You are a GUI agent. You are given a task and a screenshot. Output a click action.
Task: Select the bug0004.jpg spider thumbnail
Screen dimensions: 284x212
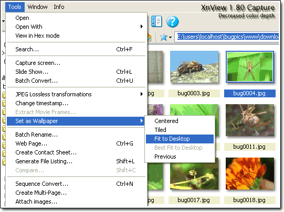[250, 66]
